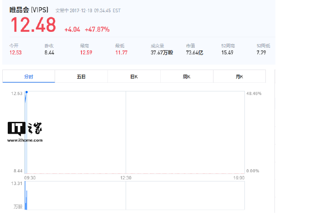Screen dimensions: 310x216
Task: Click the blue price point marker on chart
Action: (26, 92)
